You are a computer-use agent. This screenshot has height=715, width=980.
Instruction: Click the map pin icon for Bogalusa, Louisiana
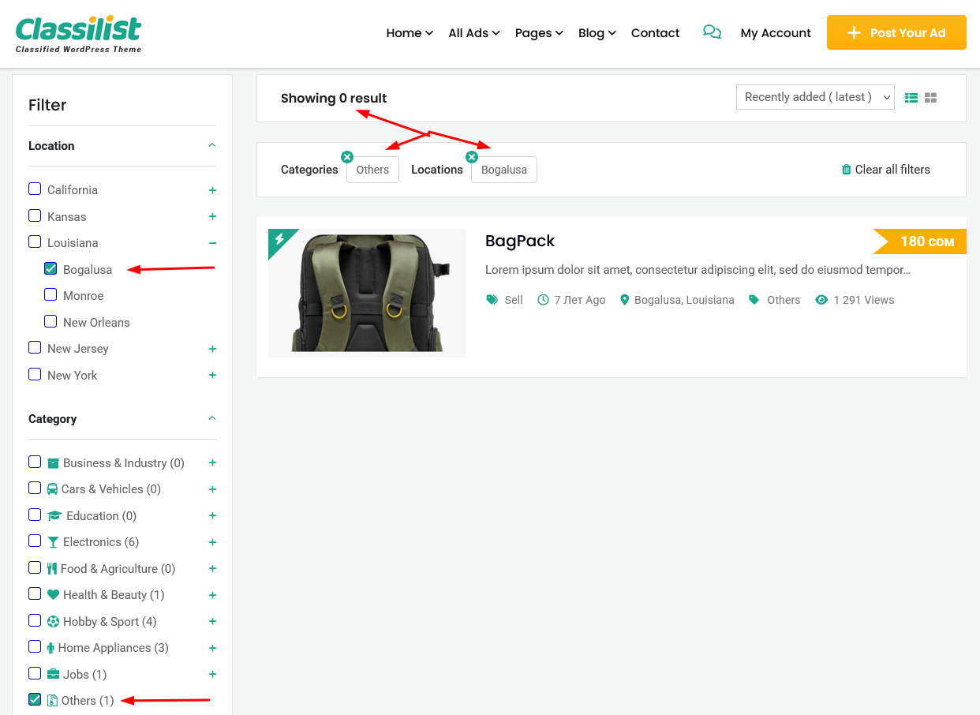[625, 300]
